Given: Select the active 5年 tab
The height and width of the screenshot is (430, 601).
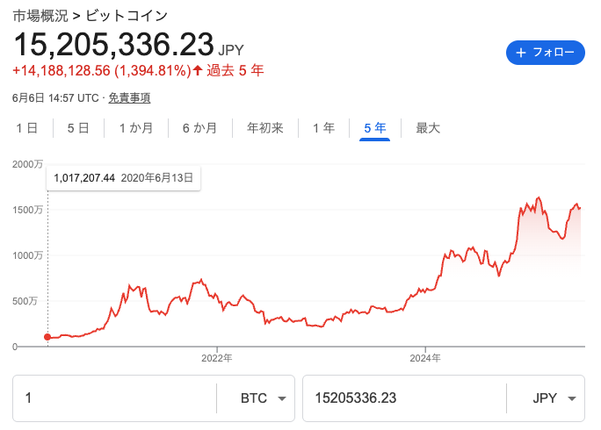Looking at the screenshot, I should pos(374,128).
